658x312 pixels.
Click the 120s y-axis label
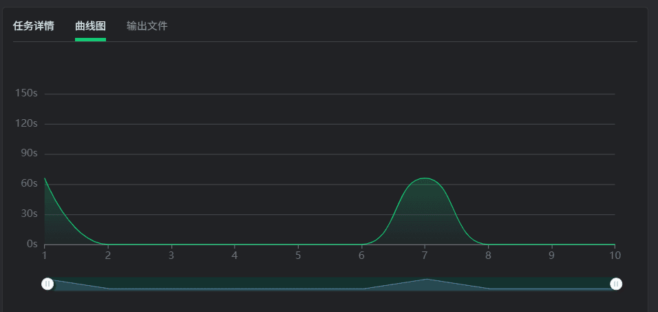26,123
